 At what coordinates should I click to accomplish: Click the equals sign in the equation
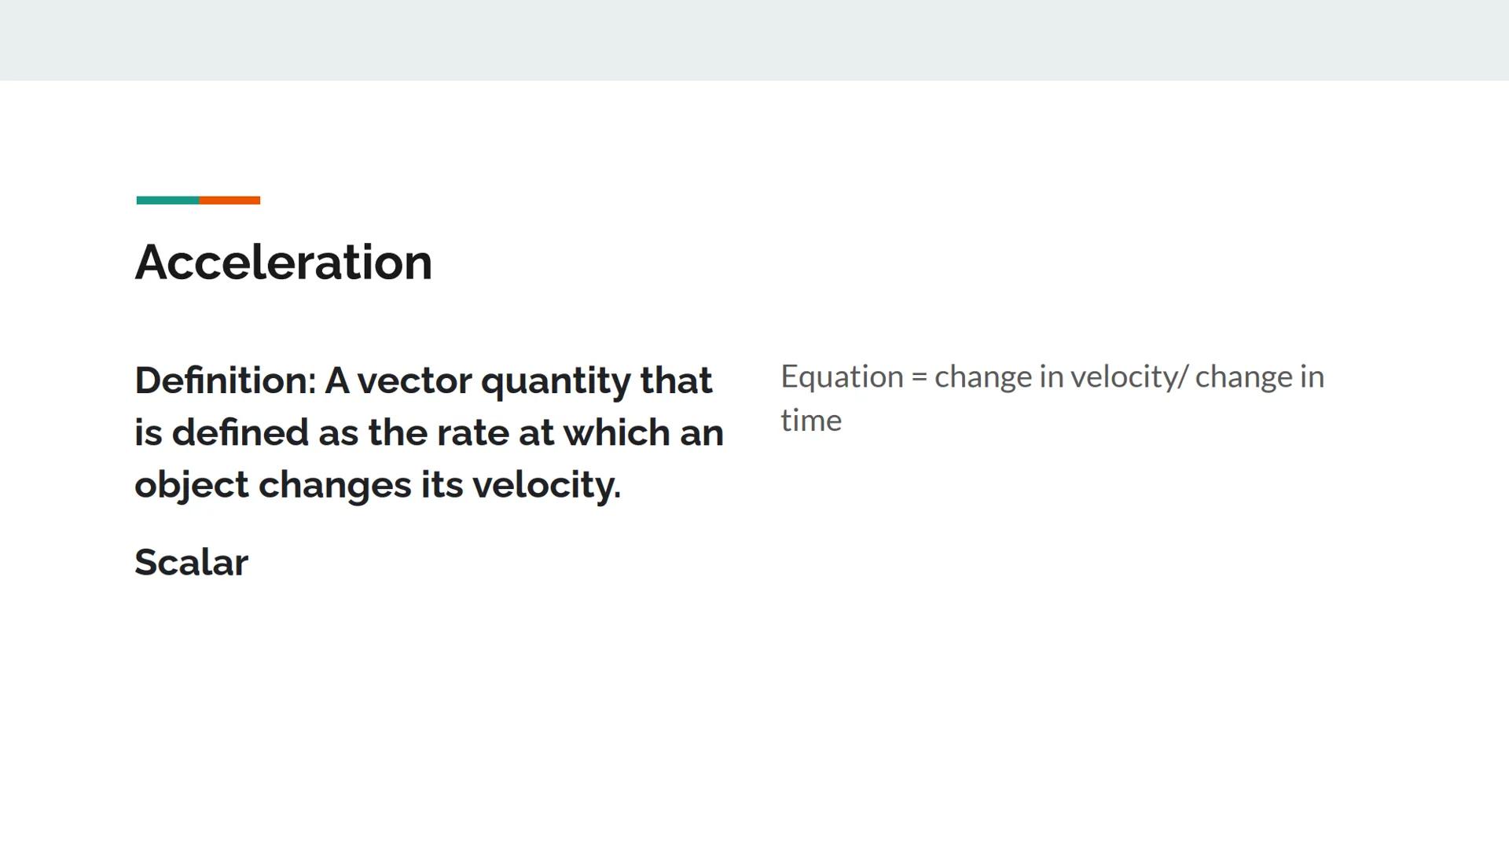coord(919,377)
